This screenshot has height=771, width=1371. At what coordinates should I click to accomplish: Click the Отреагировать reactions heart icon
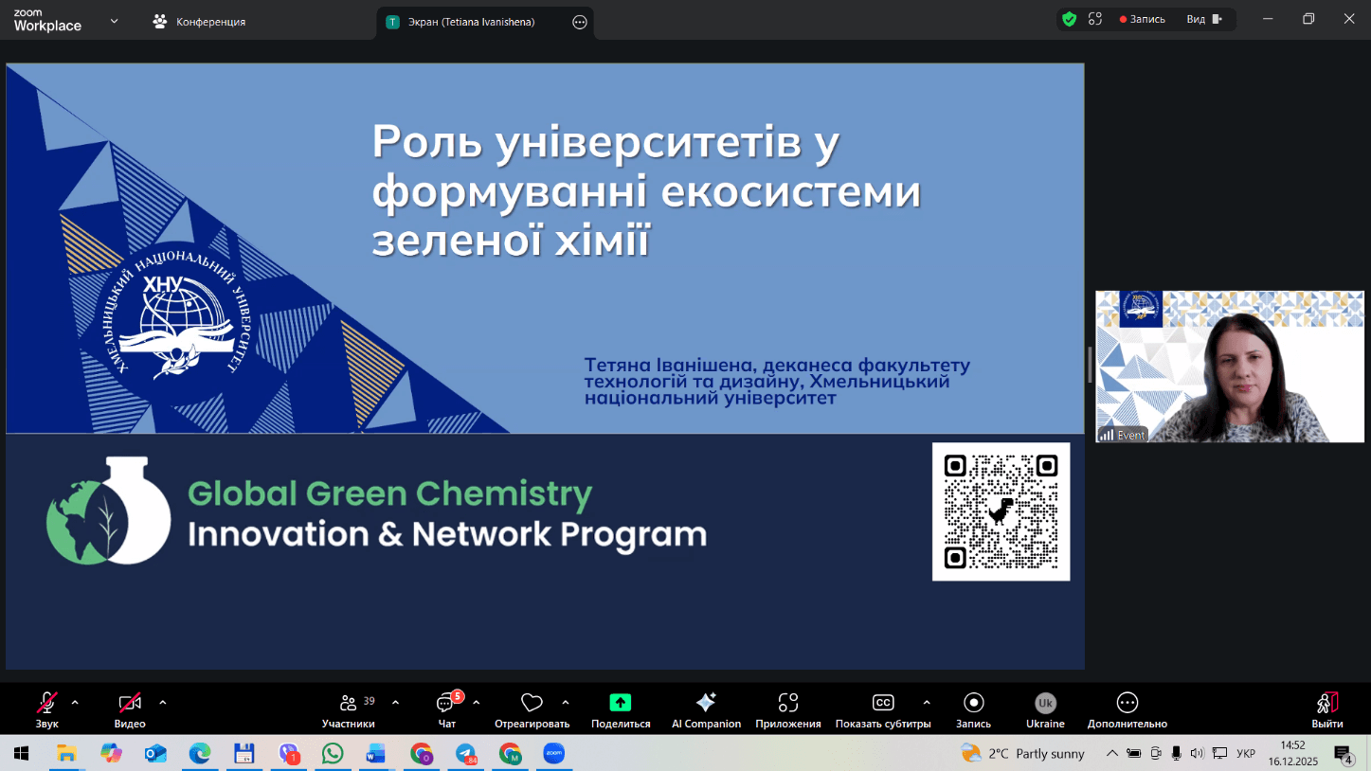532,703
